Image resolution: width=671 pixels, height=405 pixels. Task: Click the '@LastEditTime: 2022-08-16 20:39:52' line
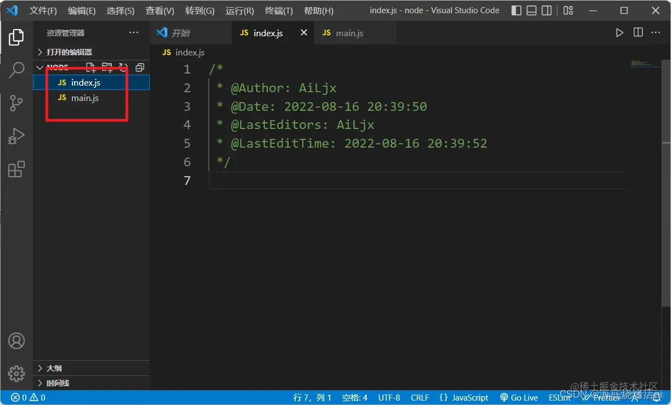[x=352, y=144]
